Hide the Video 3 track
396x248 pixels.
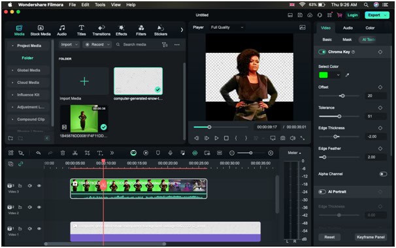pos(39,186)
